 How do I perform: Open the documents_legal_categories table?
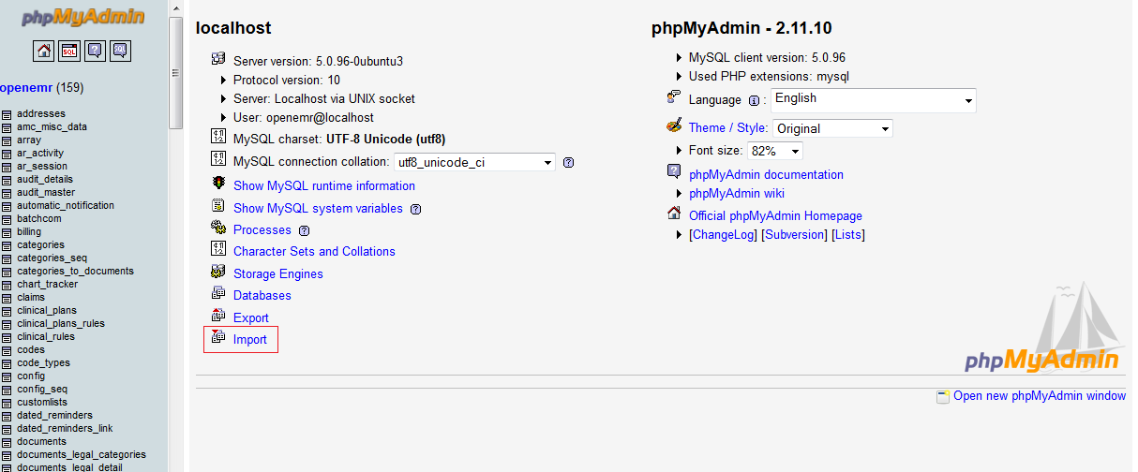click(x=82, y=454)
